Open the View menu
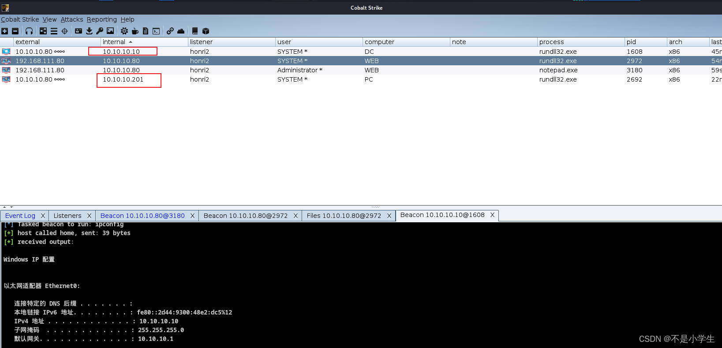 click(x=49, y=19)
